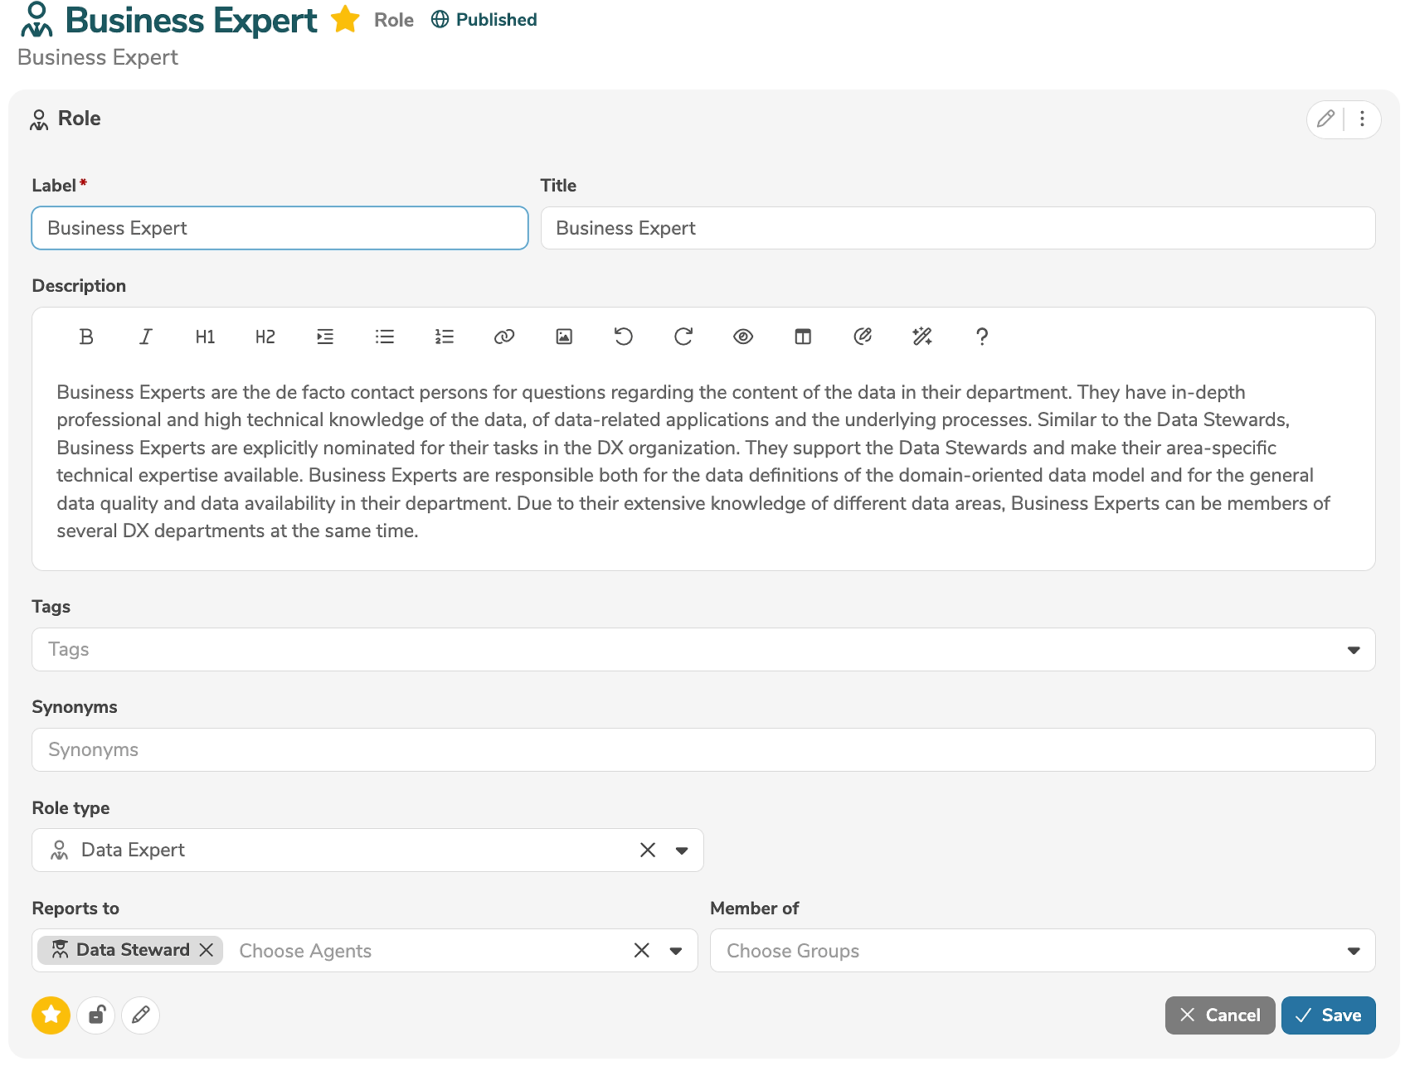This screenshot has height=1066, width=1410.
Task: Expand the Member of groups dropdown
Action: click(1354, 951)
